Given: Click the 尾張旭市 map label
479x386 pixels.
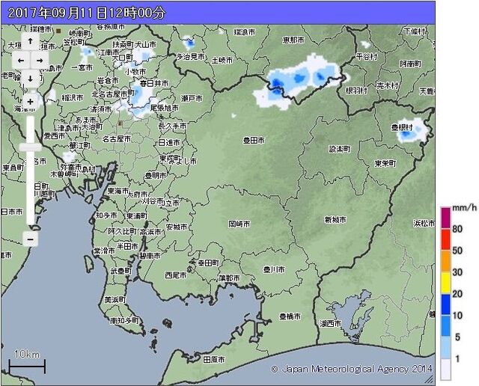Looking at the screenshot, I should click(165, 108).
